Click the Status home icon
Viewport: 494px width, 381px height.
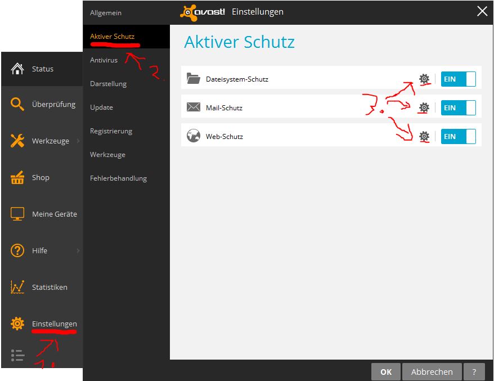point(17,69)
